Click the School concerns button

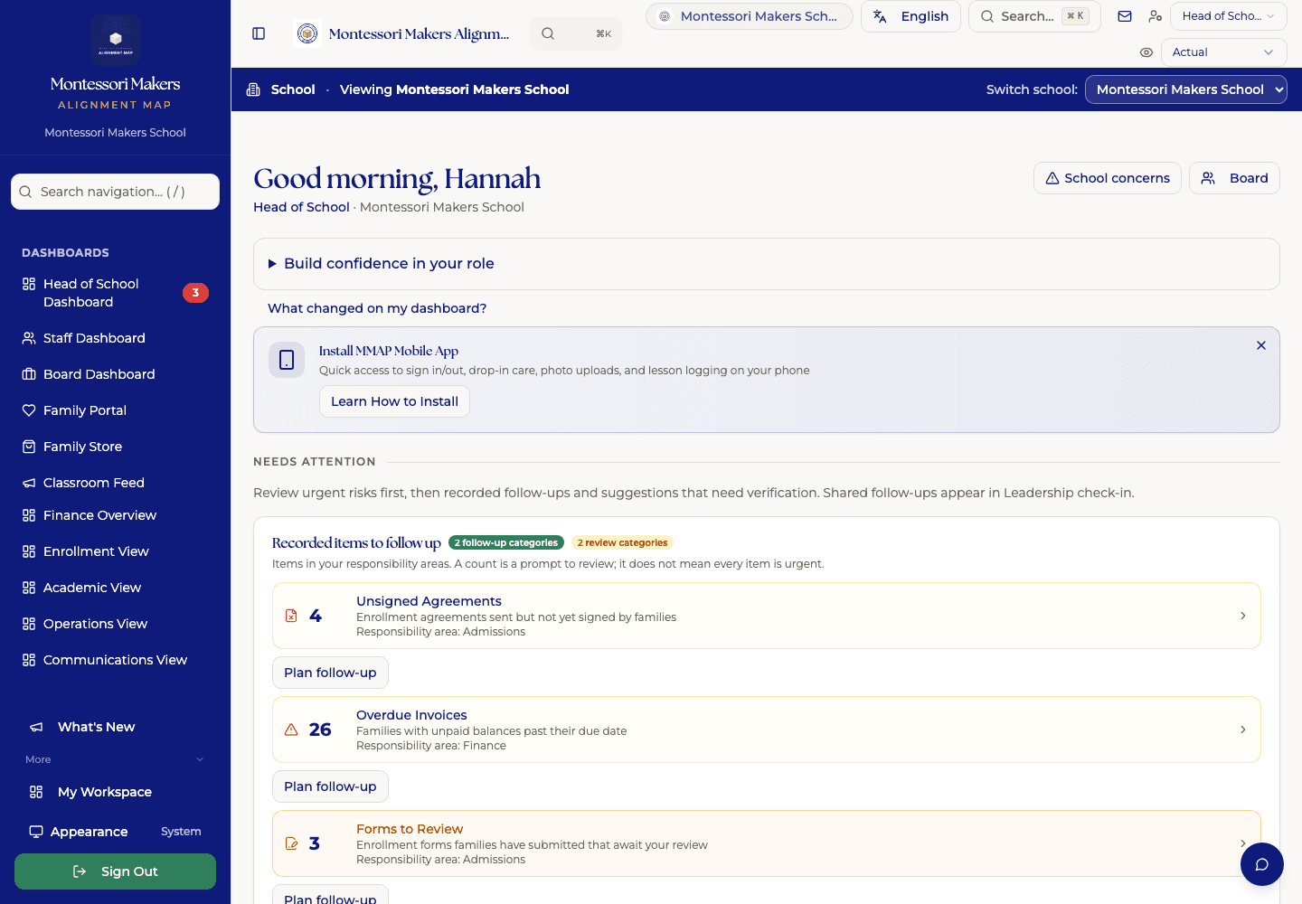click(1108, 178)
